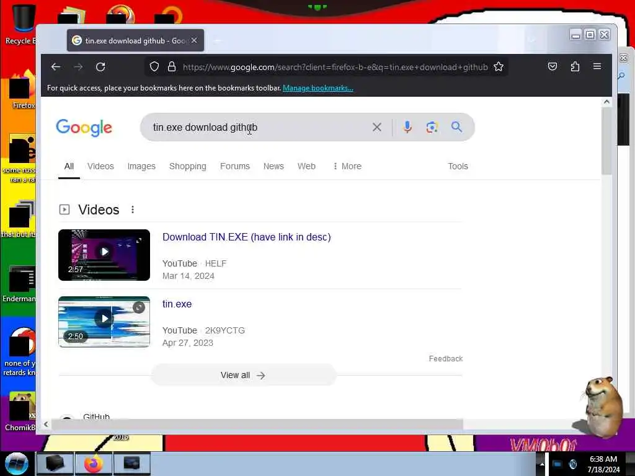Click the Firefox address bar URL
635x476 pixels.
(x=335, y=67)
